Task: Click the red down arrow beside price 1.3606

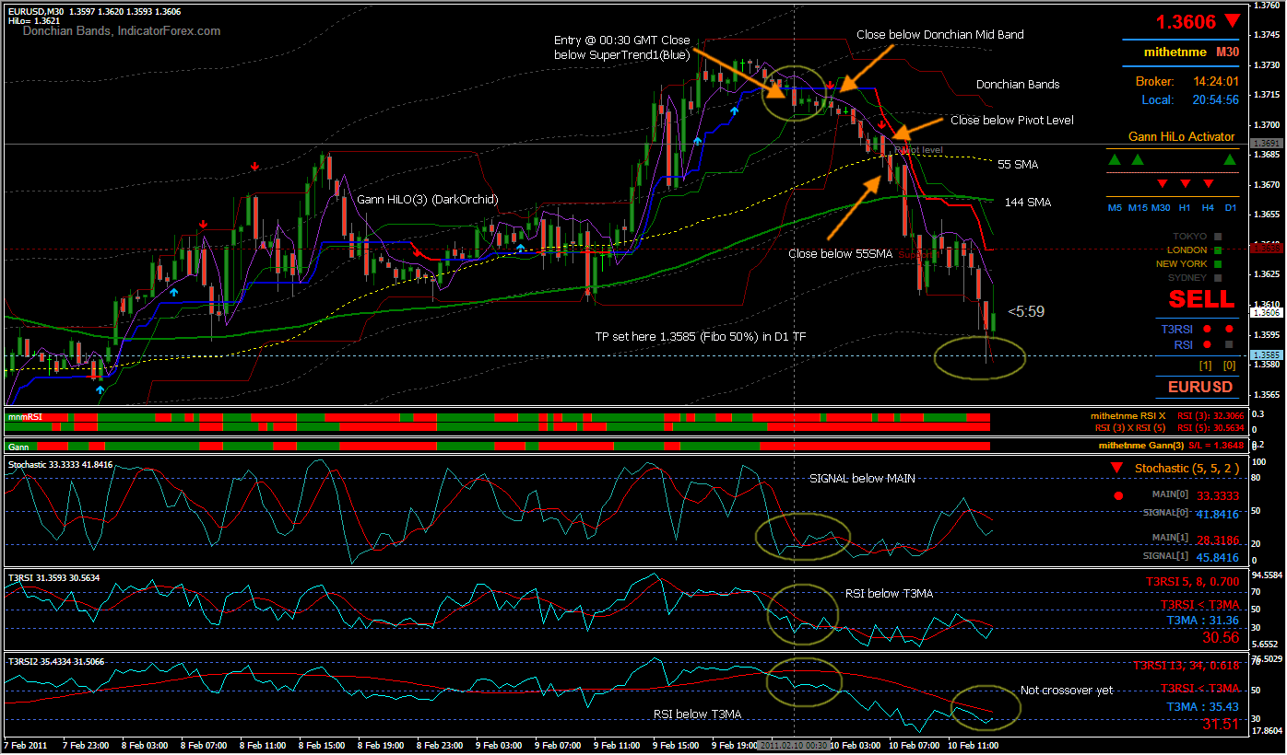Action: point(1233,20)
